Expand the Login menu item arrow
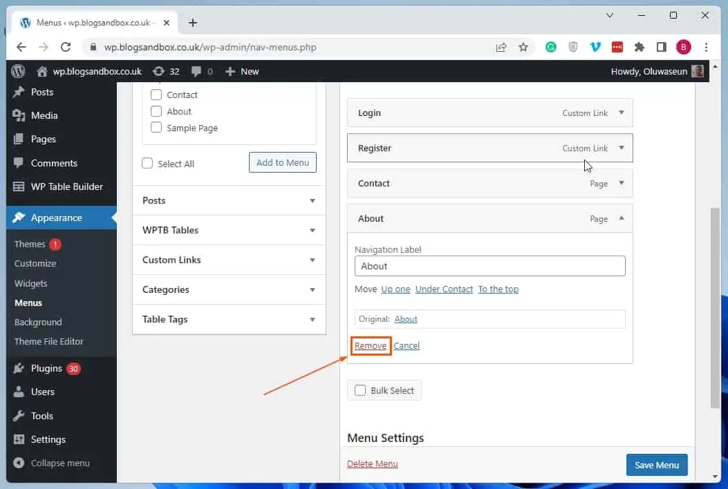The image size is (728, 489). [622, 113]
